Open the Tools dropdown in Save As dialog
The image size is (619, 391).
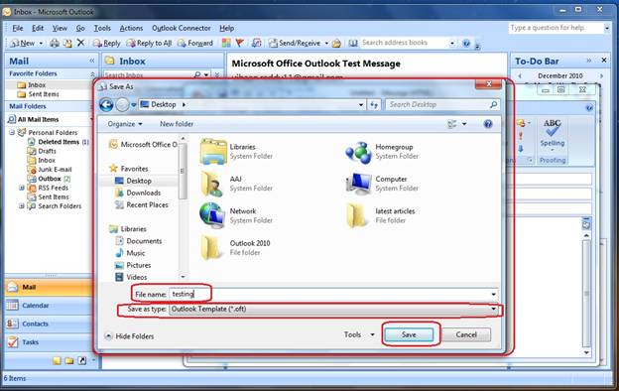coord(359,334)
